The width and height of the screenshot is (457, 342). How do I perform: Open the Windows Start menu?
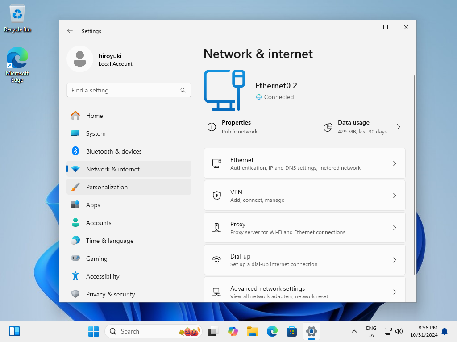[x=93, y=331]
